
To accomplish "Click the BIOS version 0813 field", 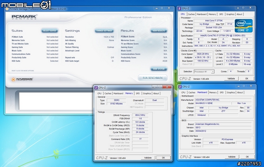I will (x=223, y=127).
